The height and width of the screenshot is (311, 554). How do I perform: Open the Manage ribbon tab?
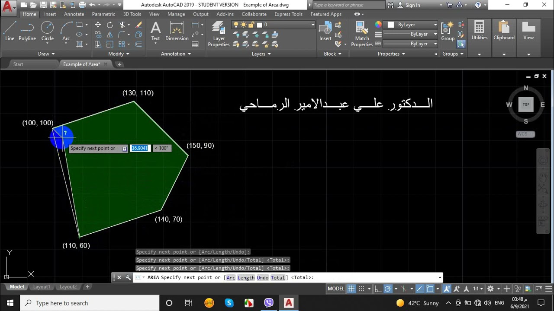coord(176,14)
